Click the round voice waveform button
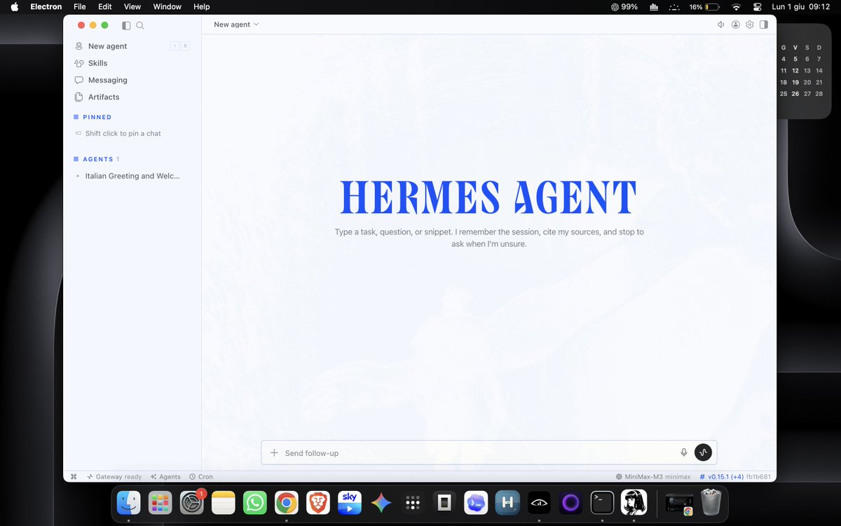Image resolution: width=841 pixels, height=526 pixels. click(x=703, y=452)
